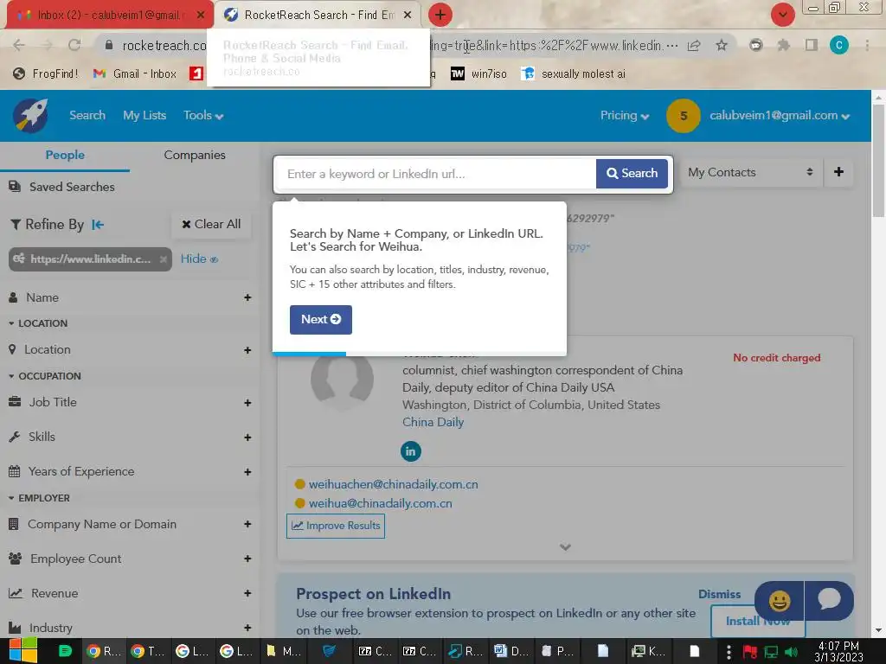Click the Install Now button
Screen dimensions: 886x664
click(x=757, y=621)
